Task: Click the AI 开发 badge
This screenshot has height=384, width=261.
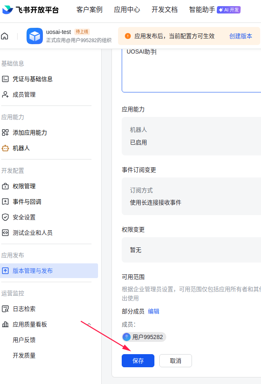Action: (x=229, y=10)
